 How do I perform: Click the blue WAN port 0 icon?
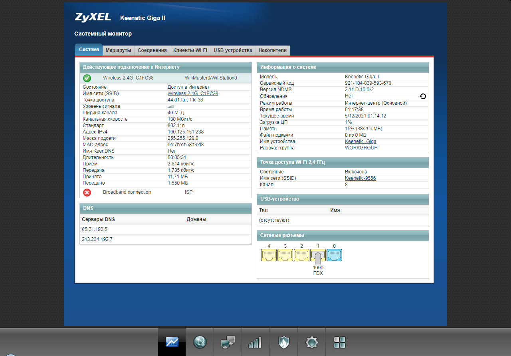coord(335,255)
